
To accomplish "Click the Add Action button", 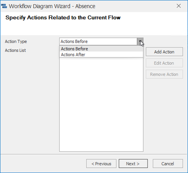I will [x=164, y=52].
